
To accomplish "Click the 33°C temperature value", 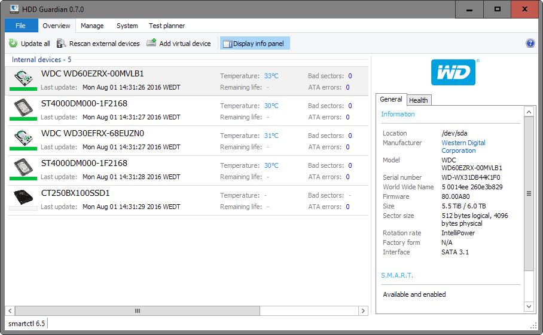I will click(271, 76).
